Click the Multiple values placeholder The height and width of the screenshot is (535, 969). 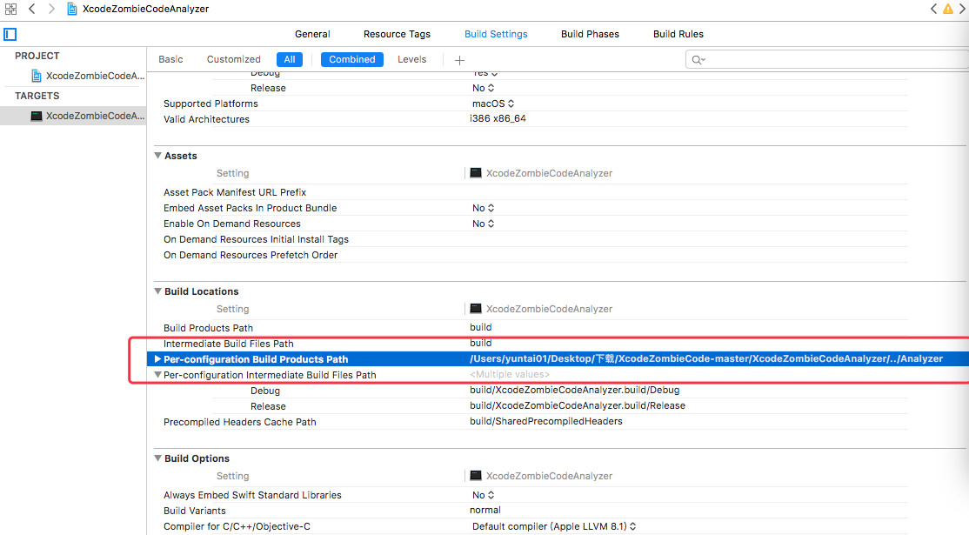[510, 374]
